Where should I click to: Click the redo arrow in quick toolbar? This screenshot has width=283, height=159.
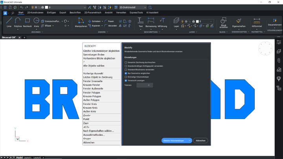click(x=27, y=7)
